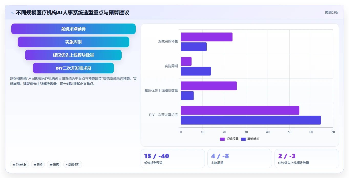
Task: Open the 4 / -8 data card
Action: (x=239, y=159)
